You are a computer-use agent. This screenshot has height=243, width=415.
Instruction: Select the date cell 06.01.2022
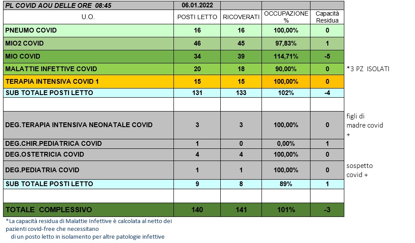pyautogui.click(x=196, y=6)
